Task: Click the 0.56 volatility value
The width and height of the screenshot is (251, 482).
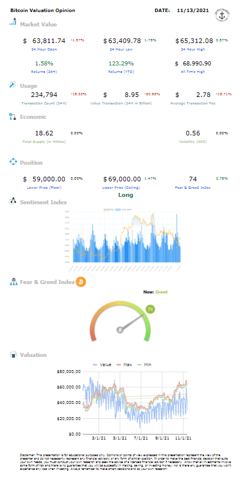Action: click(193, 133)
